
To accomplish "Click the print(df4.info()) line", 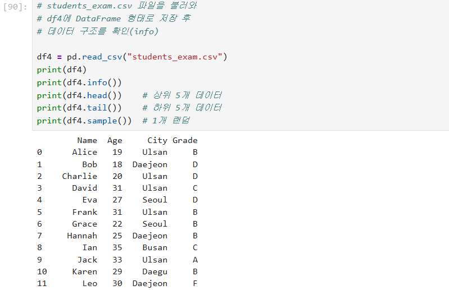I will tap(79, 82).
